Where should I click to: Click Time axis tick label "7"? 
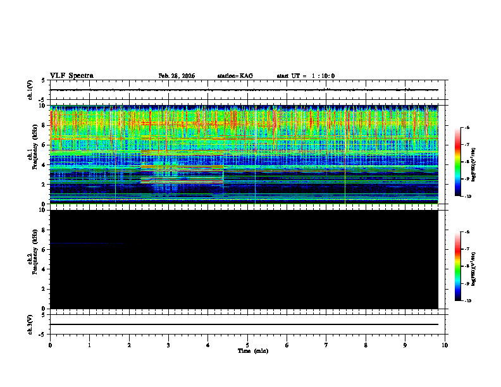tap(326, 345)
